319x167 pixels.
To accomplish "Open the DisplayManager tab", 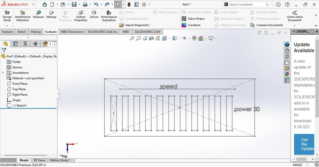I will pyautogui.click(x=45, y=44).
